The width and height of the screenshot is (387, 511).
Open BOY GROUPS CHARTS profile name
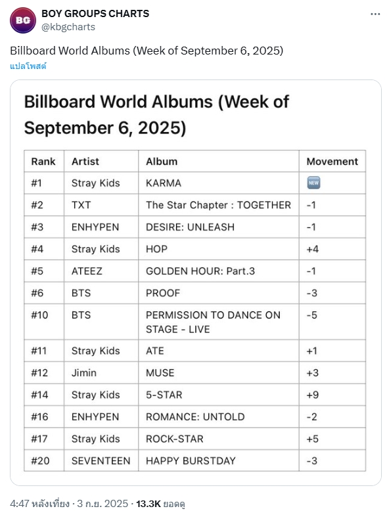coord(95,14)
